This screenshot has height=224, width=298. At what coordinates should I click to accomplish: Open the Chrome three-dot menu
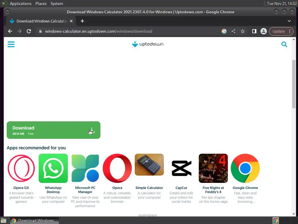tap(290, 31)
